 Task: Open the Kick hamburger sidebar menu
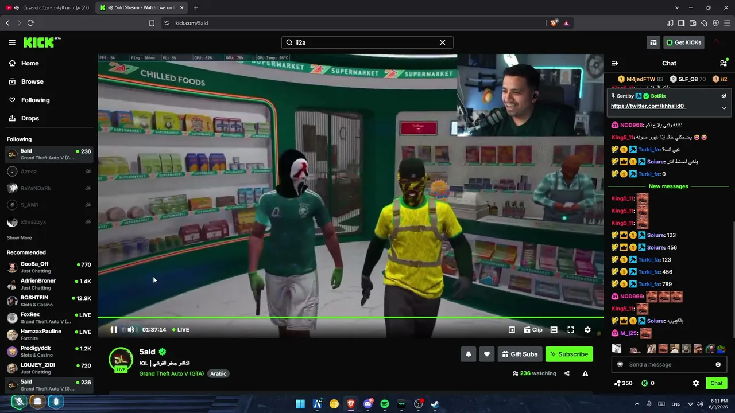tap(12, 42)
